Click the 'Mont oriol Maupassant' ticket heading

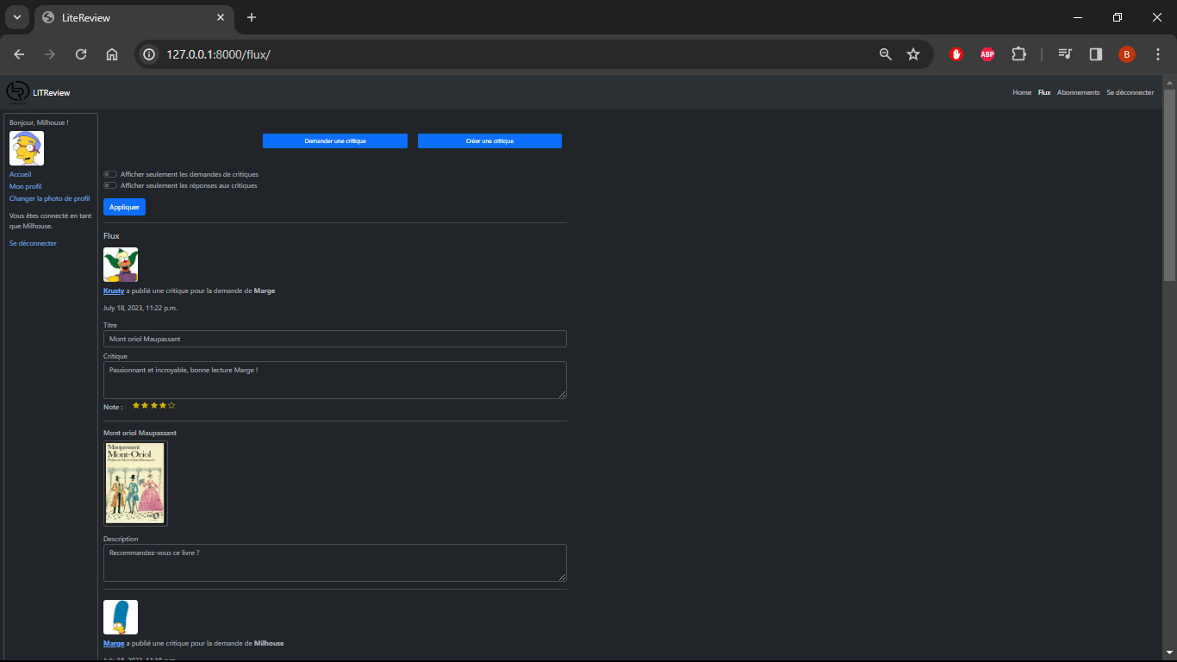[x=140, y=433]
